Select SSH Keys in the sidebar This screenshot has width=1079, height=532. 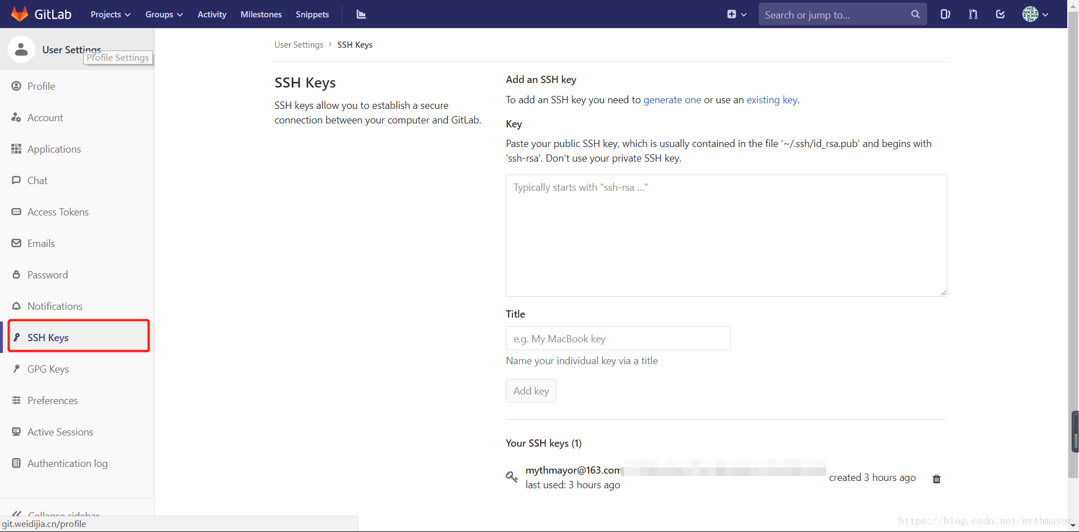click(x=77, y=337)
